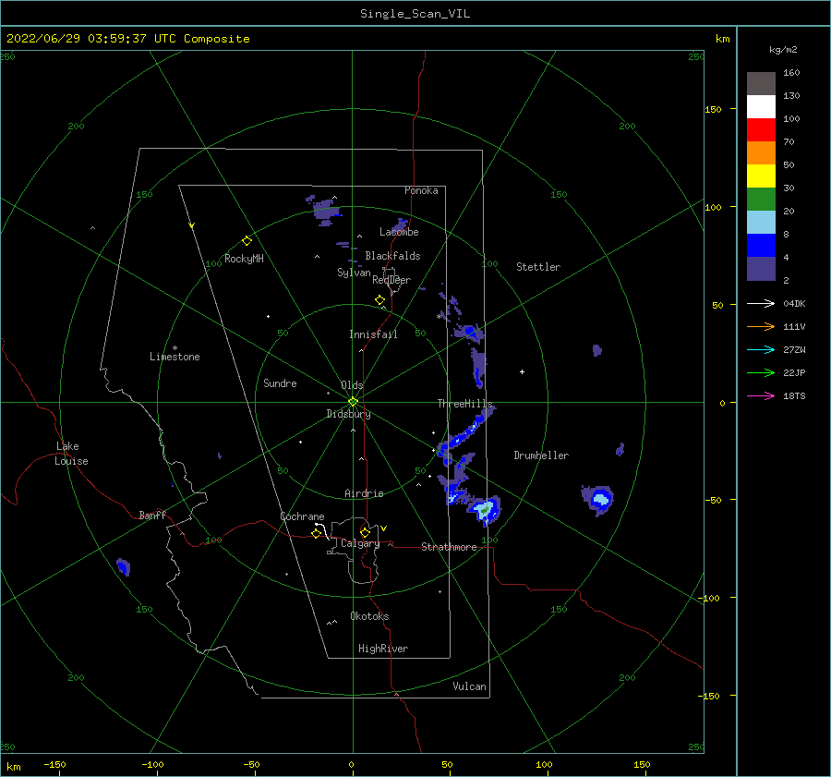Click the ThreeHills town label

click(x=464, y=404)
